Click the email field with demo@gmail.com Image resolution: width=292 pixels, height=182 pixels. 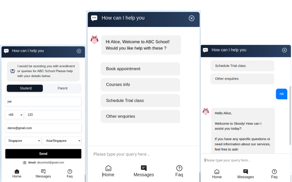(x=43, y=128)
